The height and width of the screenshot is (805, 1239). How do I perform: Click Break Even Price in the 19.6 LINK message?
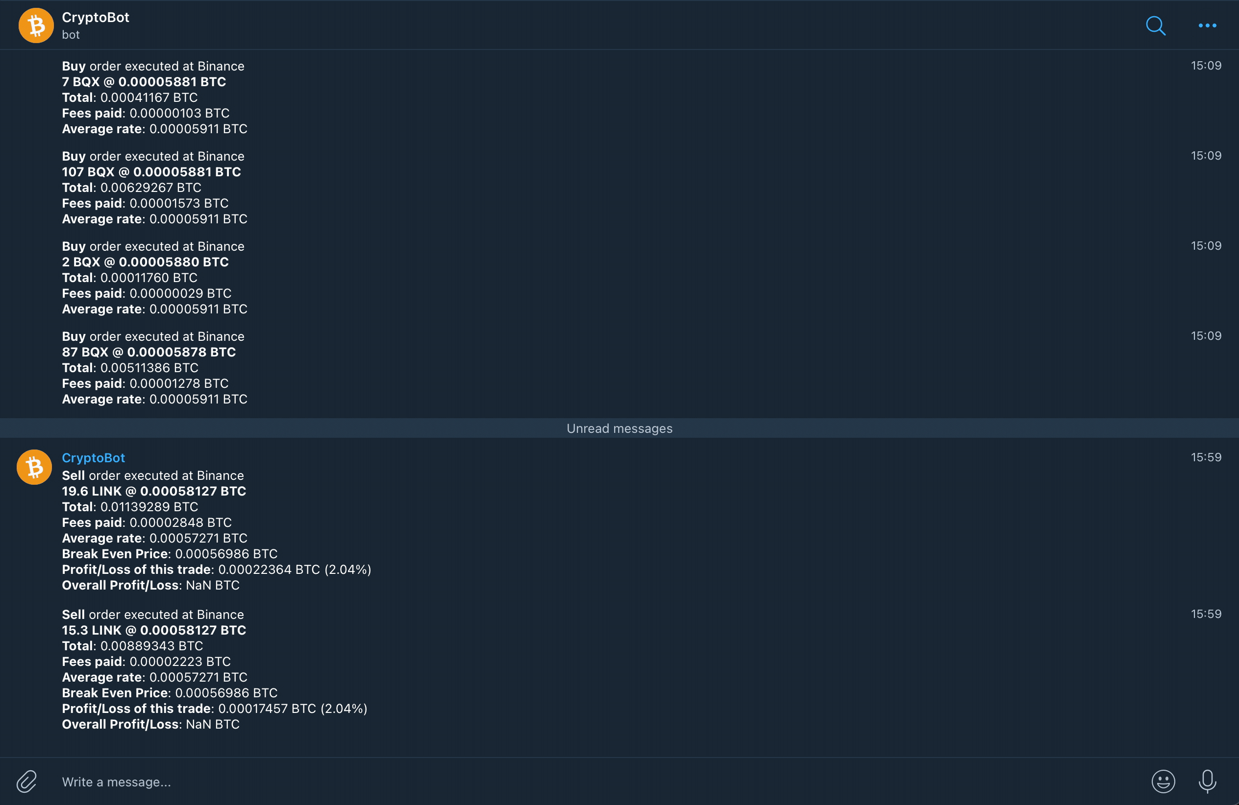click(170, 553)
